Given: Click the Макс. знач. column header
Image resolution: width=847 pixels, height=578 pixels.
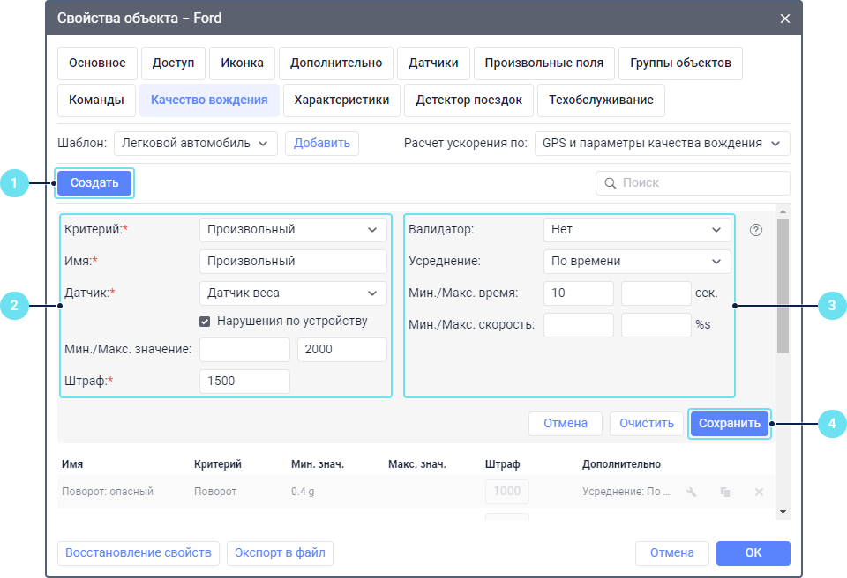Looking at the screenshot, I should [x=417, y=464].
